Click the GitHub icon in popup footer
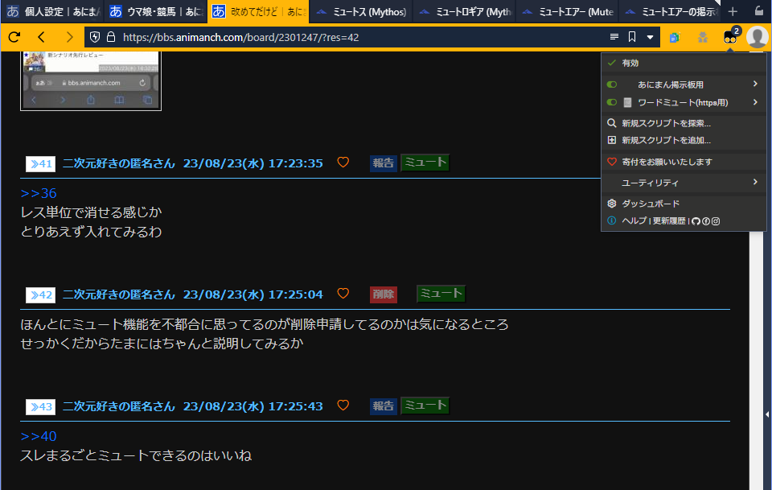 (696, 221)
